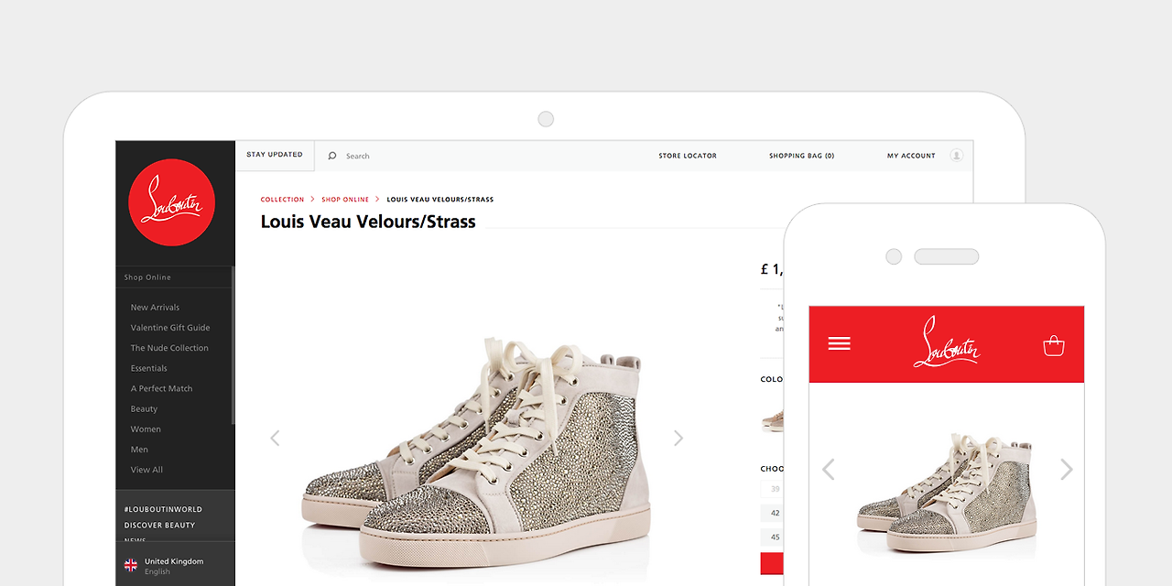Click the United Kingdom flag icon

click(x=131, y=565)
